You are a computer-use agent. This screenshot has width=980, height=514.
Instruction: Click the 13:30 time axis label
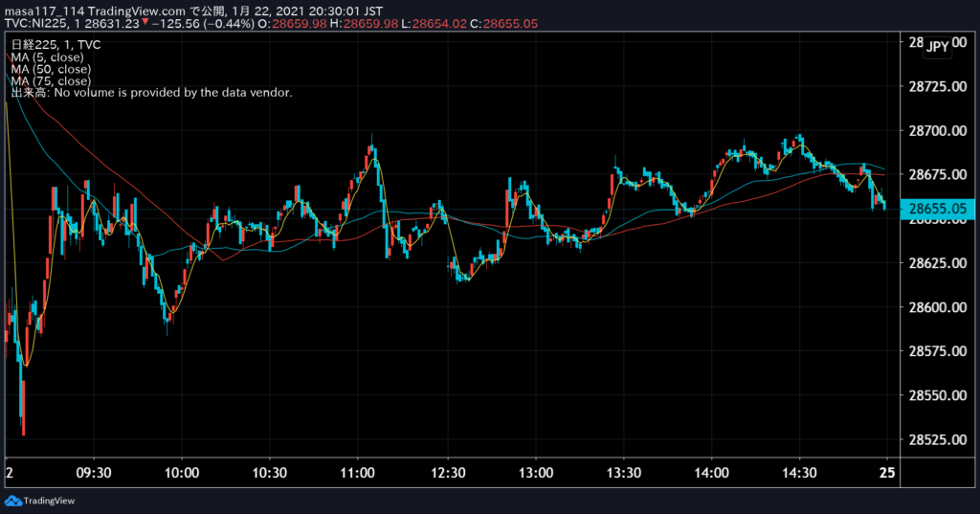point(624,473)
